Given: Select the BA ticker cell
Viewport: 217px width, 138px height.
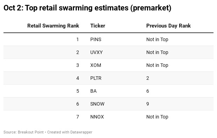Looking at the screenshot, I should click(x=93, y=91).
